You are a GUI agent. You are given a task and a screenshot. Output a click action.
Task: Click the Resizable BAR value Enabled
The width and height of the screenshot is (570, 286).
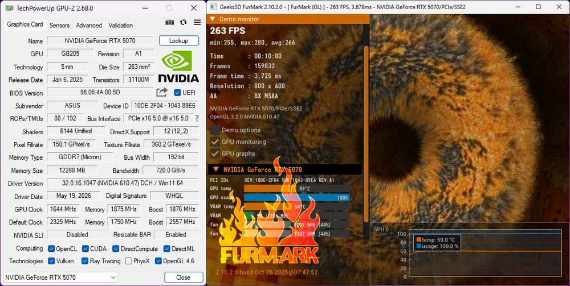click(x=176, y=234)
